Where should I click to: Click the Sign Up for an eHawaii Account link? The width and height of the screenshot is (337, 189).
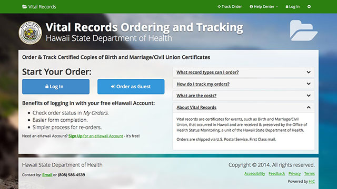[x=96, y=136]
